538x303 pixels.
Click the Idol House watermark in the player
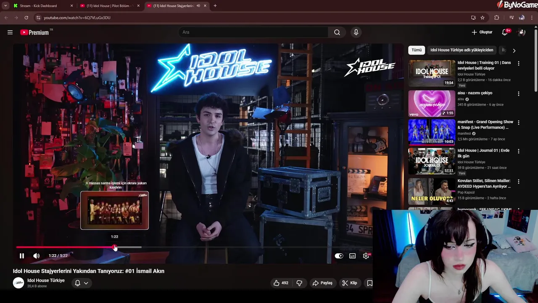pyautogui.click(x=370, y=67)
